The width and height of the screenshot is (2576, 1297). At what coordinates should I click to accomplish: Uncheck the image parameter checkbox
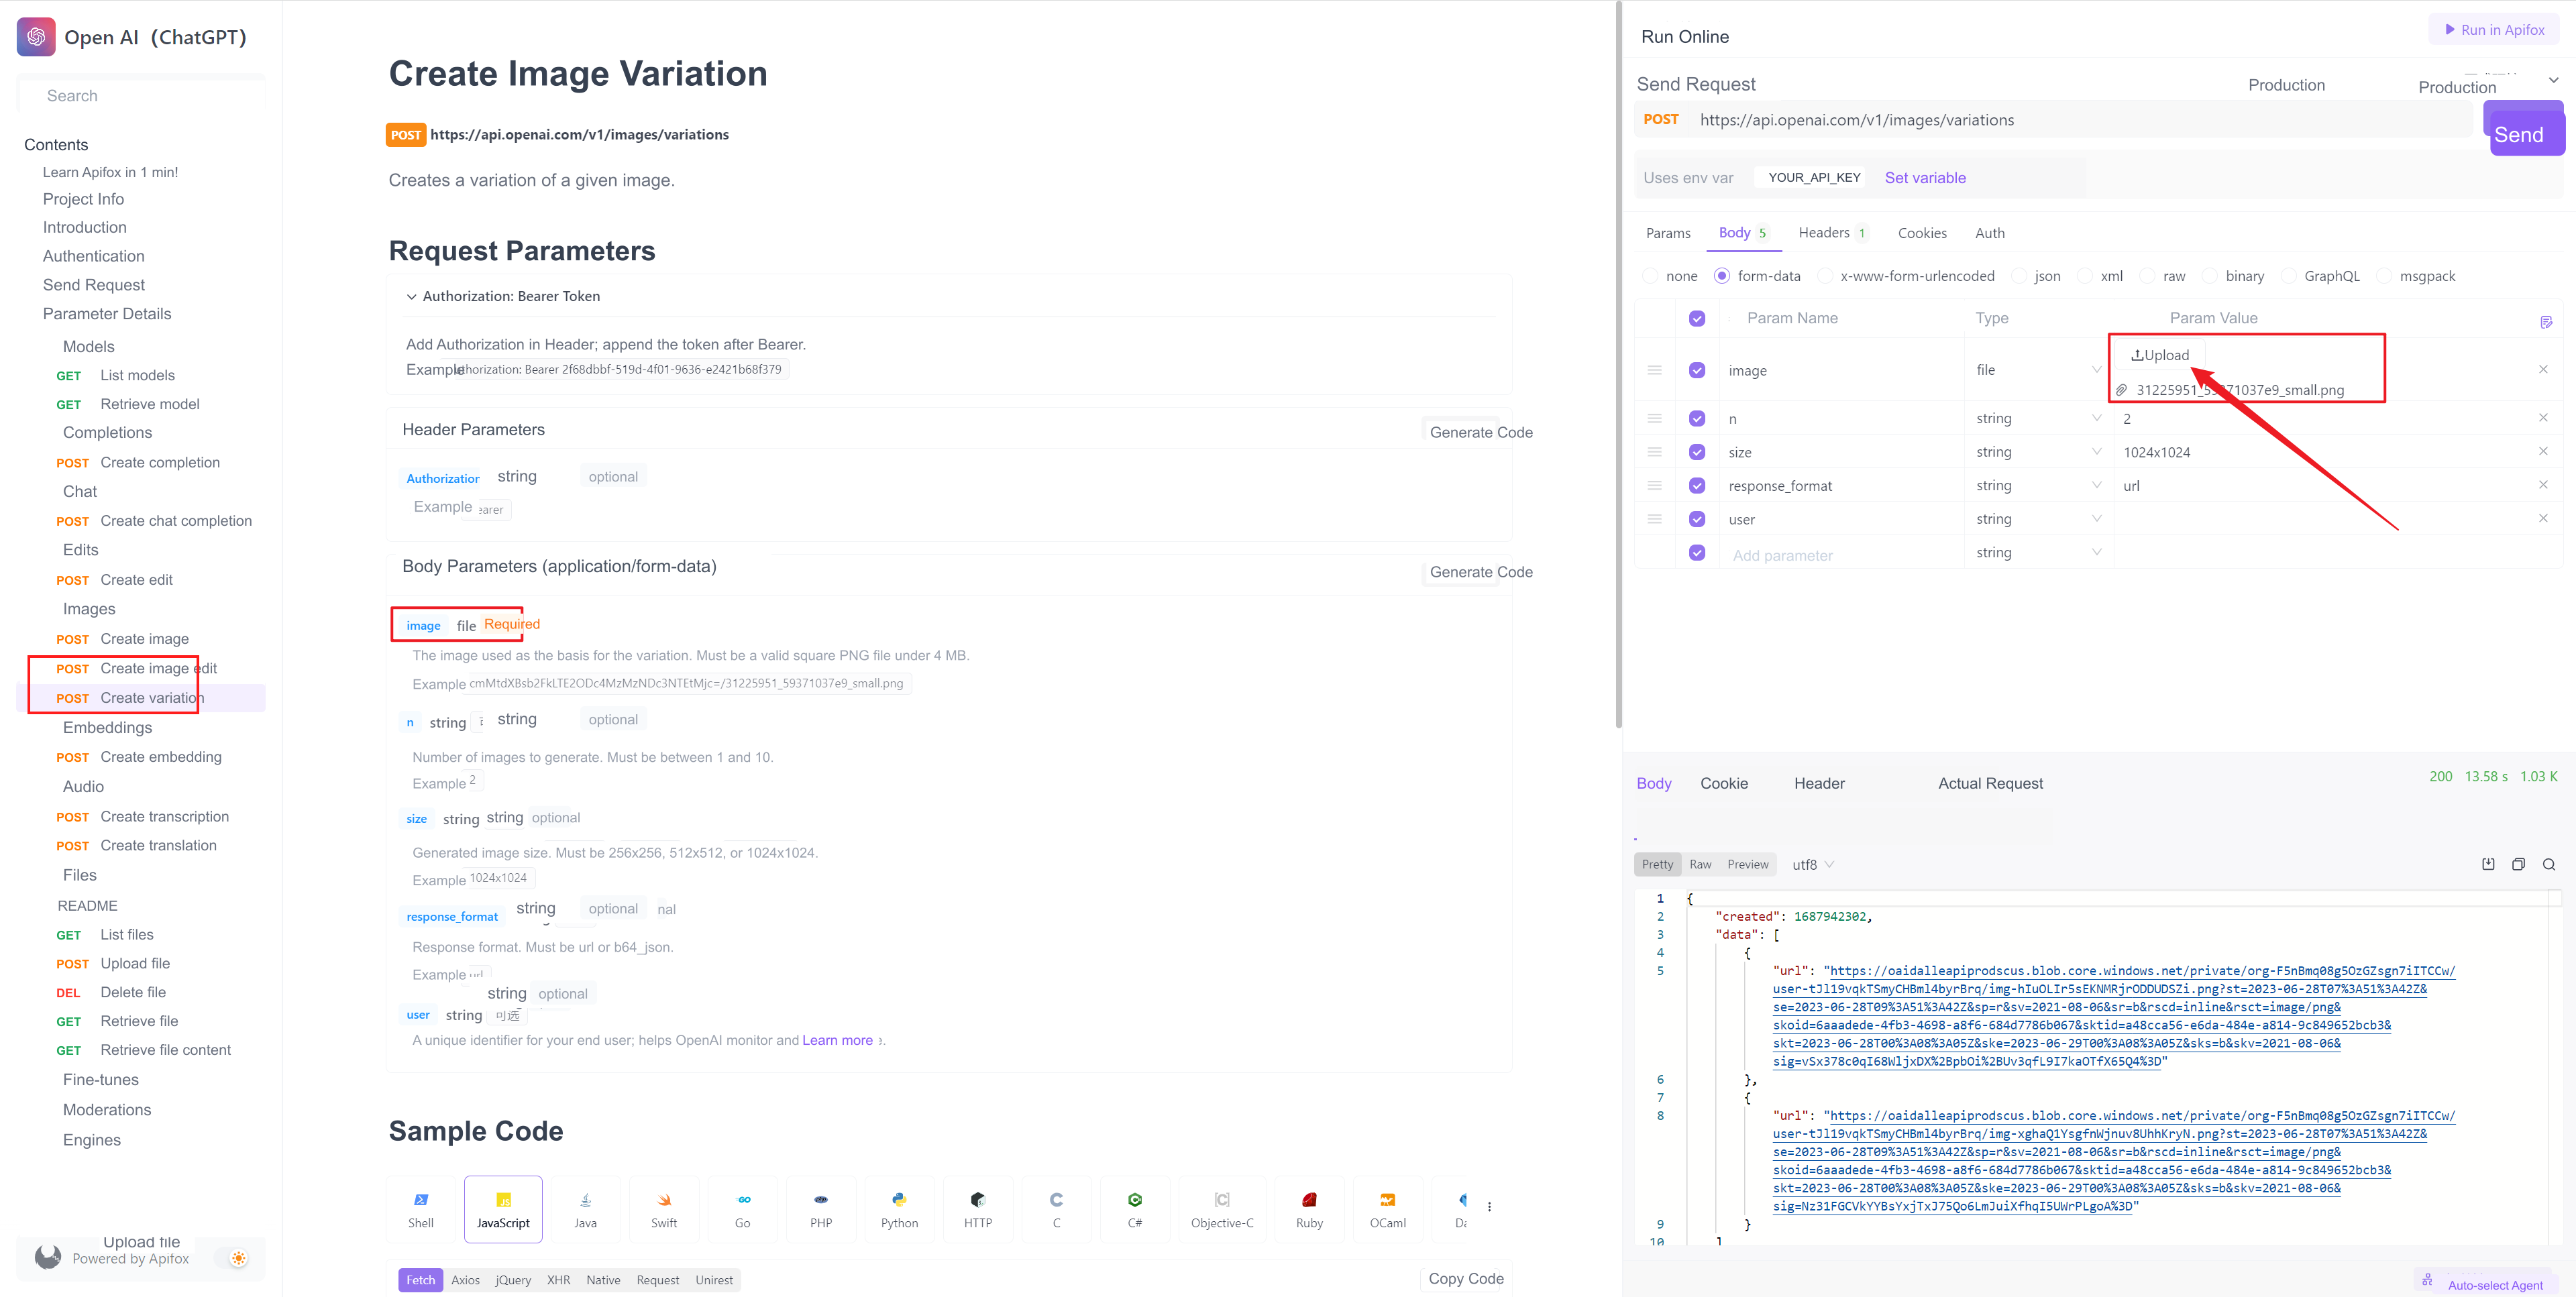(1697, 370)
